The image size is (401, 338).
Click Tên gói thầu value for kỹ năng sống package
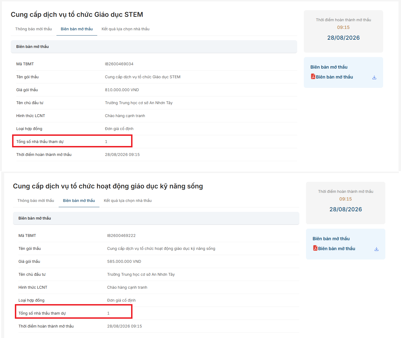(x=161, y=248)
